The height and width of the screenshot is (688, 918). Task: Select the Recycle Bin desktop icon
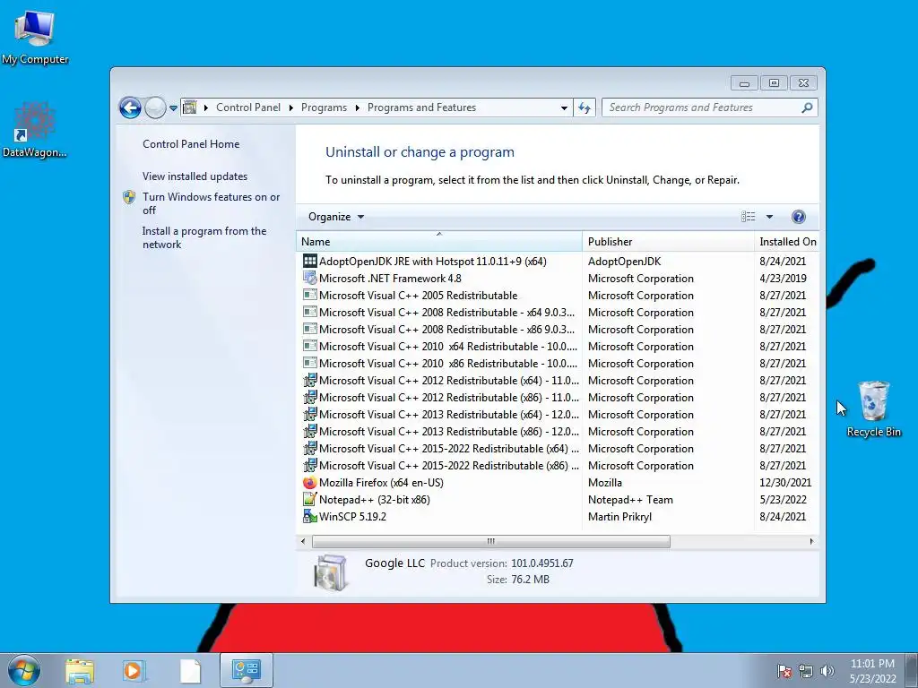pyautogui.click(x=873, y=408)
